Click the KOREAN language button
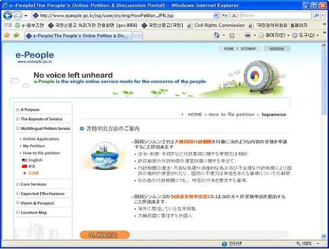329x249 pixels. click(x=277, y=48)
